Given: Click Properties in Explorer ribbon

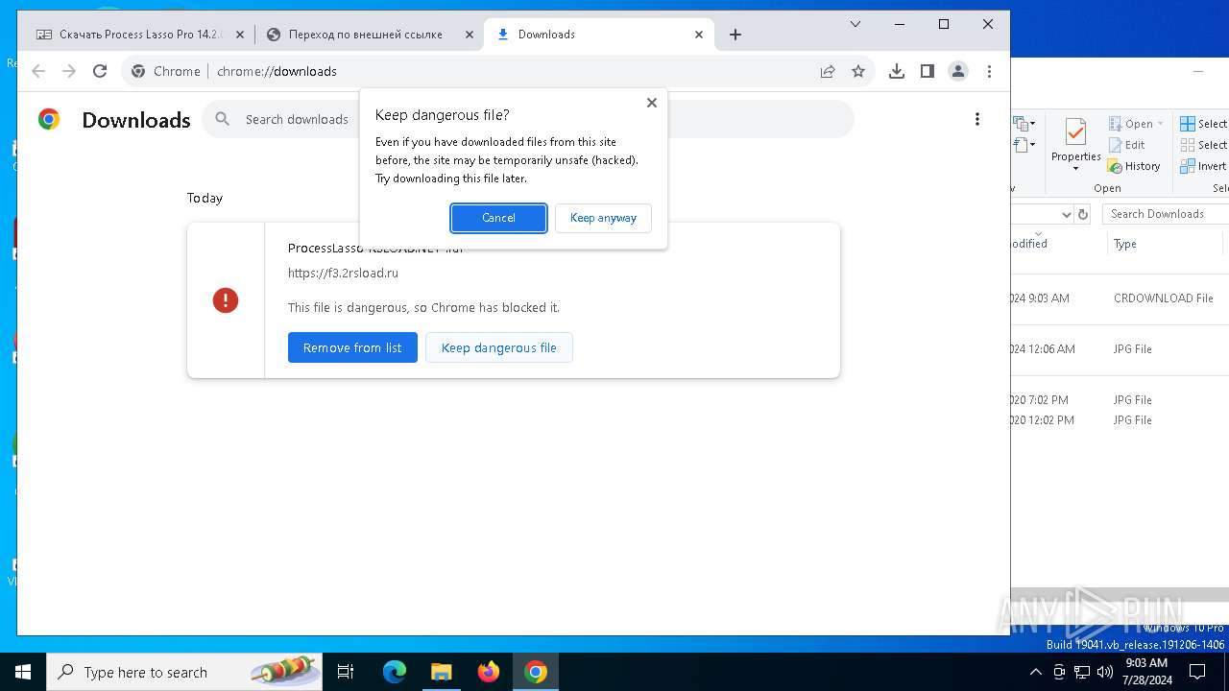Looking at the screenshot, I should click(1075, 140).
